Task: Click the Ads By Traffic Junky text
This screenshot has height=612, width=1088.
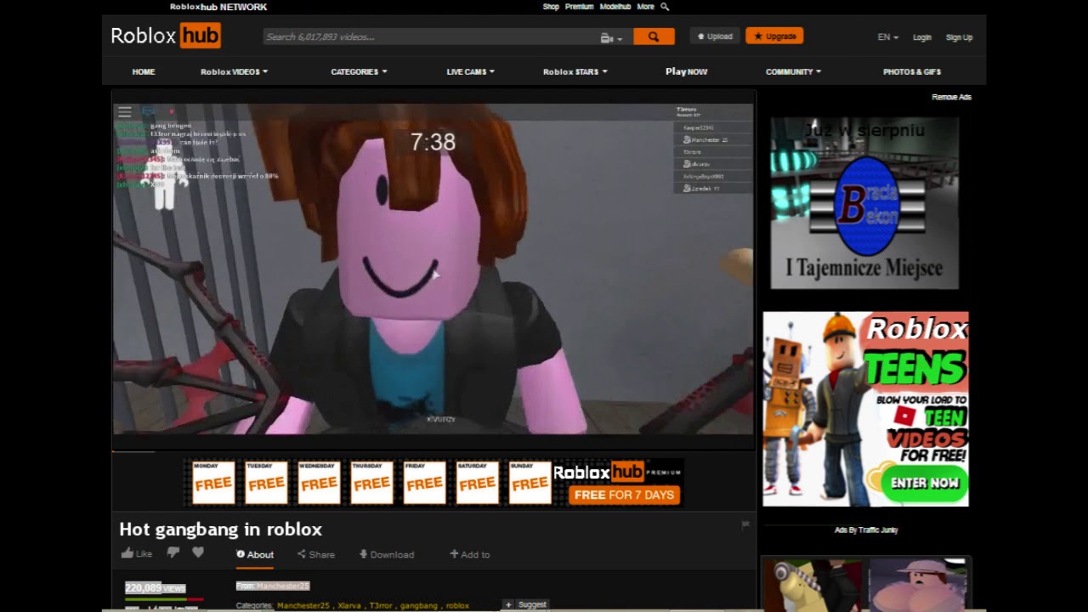Action: click(x=866, y=530)
